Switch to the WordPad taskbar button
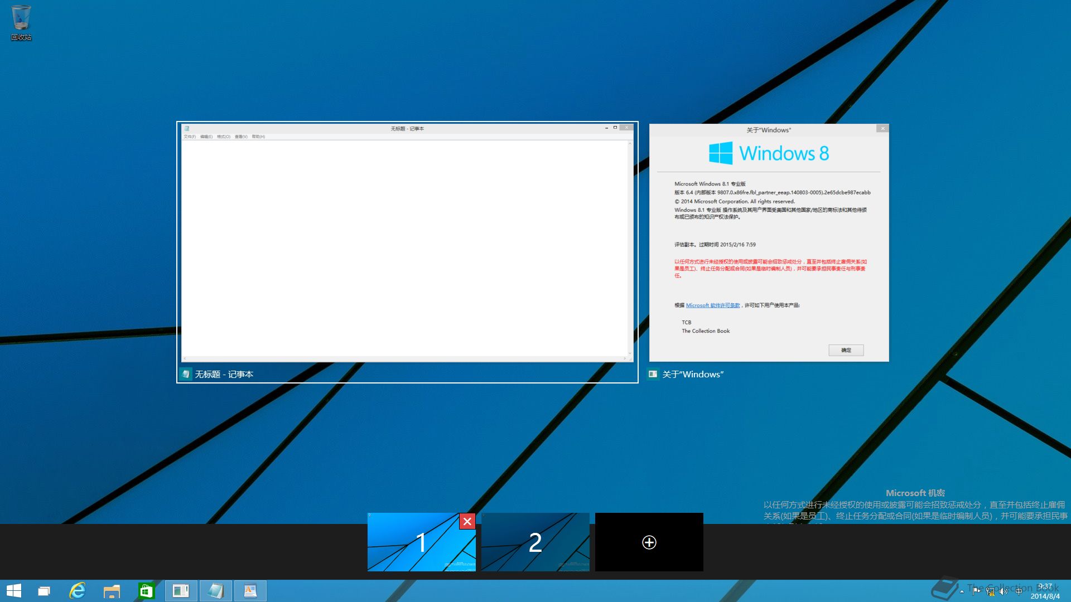Viewport: 1071px width, 602px height. [250, 591]
